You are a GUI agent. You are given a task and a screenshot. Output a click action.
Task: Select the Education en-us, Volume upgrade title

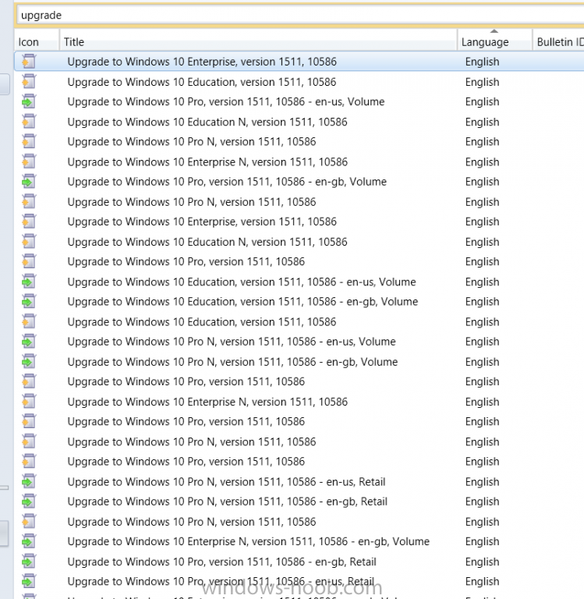242,282
